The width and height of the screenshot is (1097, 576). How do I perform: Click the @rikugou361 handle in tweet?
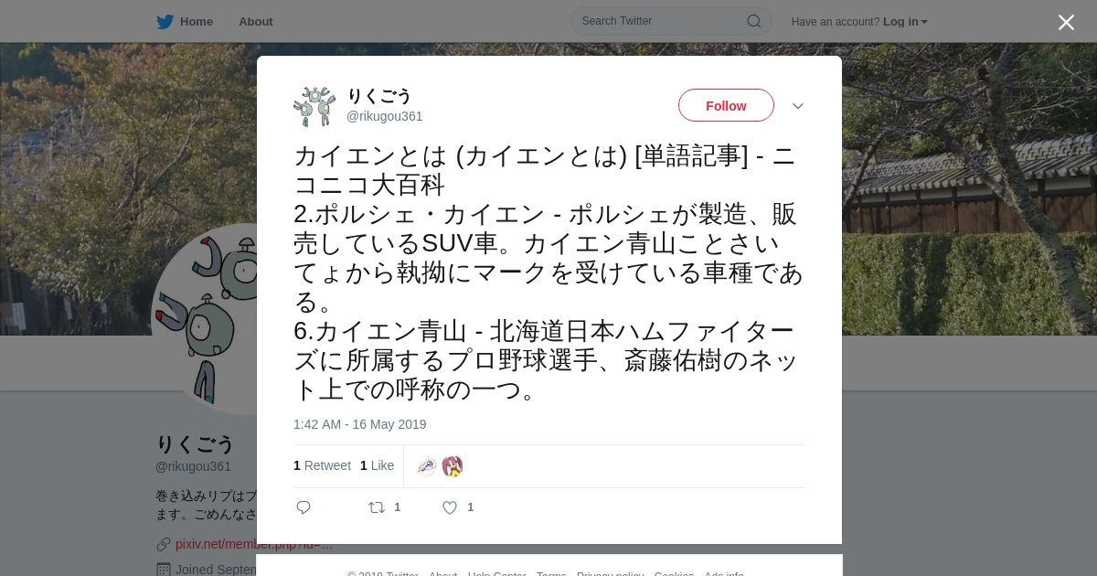coord(384,116)
